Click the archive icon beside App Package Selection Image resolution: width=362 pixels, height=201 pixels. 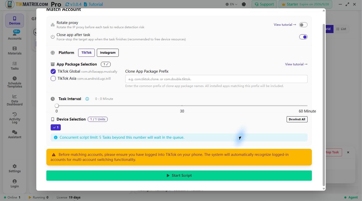click(53, 64)
